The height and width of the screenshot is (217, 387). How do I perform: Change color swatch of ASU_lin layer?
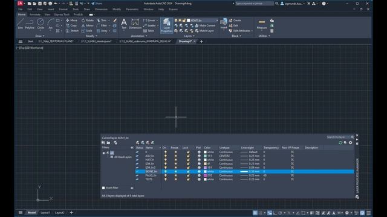click(x=205, y=156)
